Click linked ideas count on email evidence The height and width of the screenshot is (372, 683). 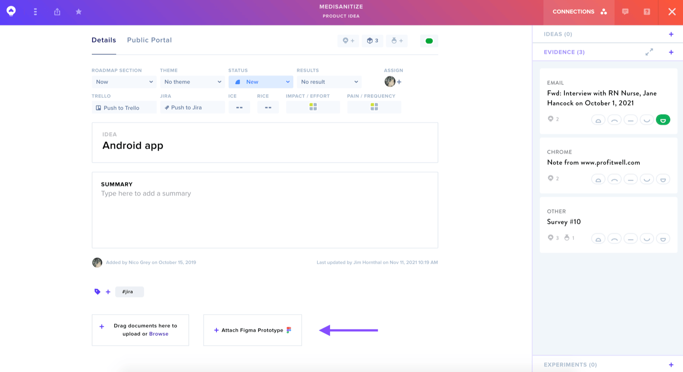(553, 119)
